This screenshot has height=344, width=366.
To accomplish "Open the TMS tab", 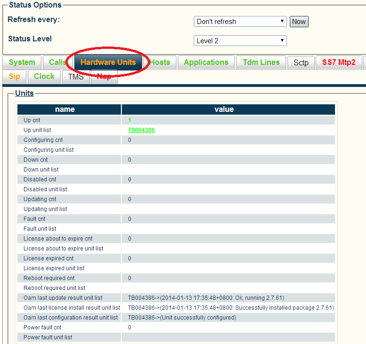I will pyautogui.click(x=76, y=77).
